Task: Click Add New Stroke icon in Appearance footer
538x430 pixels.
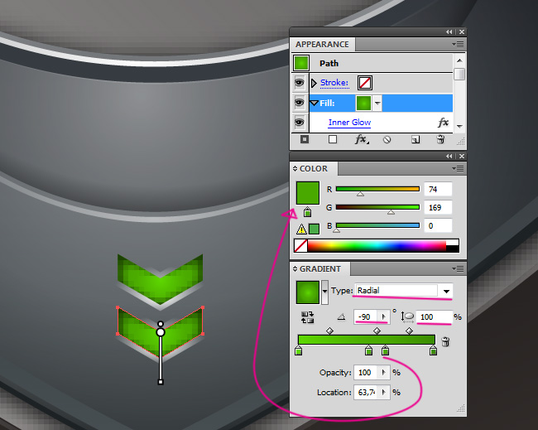Action: pyautogui.click(x=305, y=140)
